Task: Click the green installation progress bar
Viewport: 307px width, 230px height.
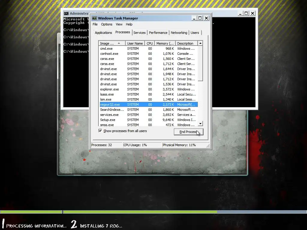Action: [140, 212]
